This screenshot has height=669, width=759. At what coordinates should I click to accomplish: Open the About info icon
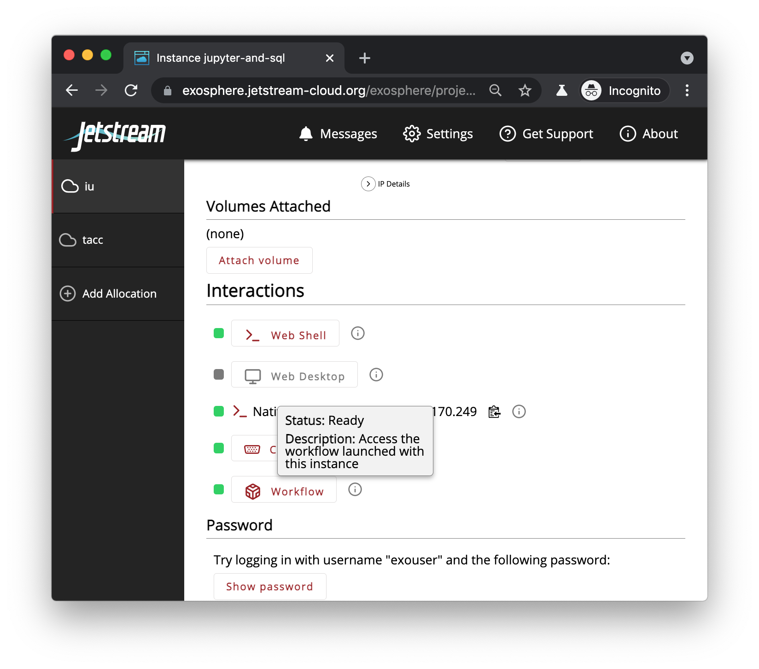pyautogui.click(x=627, y=134)
